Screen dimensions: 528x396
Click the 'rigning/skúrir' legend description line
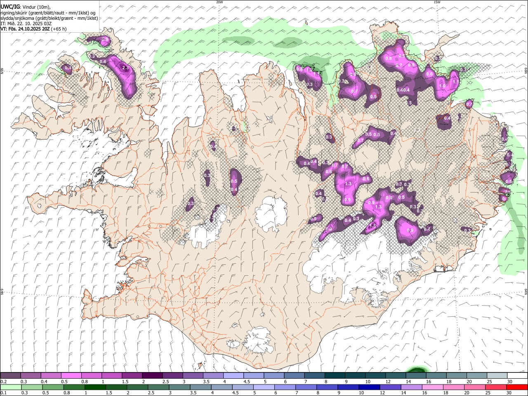tap(48, 13)
